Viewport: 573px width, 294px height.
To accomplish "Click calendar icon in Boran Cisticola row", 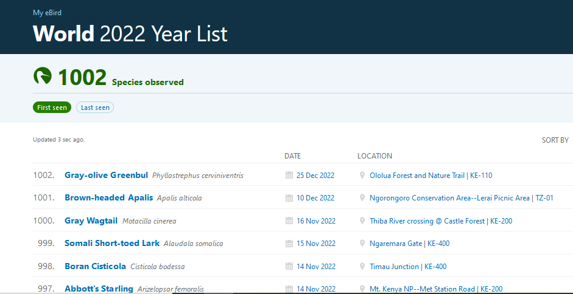I will 289,267.
